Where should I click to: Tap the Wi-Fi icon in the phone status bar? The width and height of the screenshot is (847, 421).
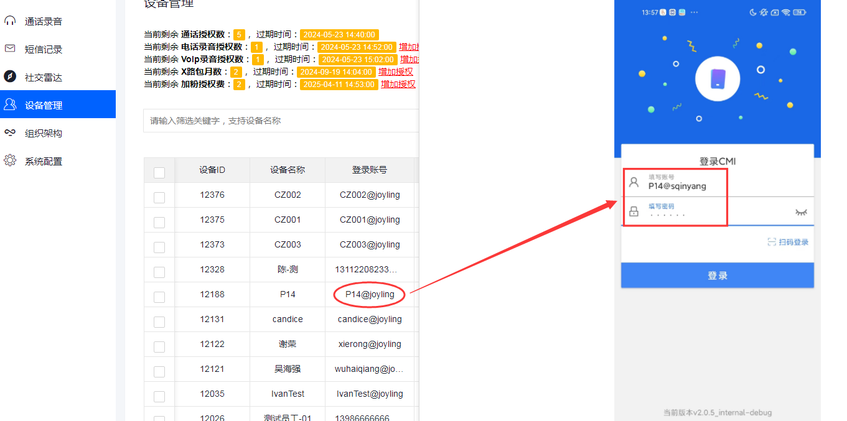(786, 12)
